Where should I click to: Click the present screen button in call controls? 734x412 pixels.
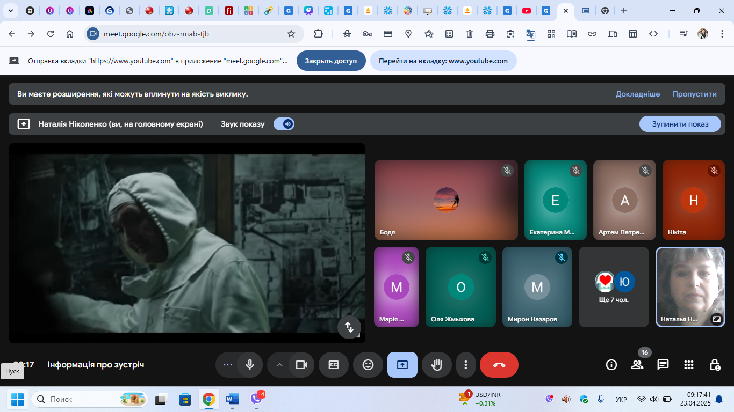click(402, 365)
